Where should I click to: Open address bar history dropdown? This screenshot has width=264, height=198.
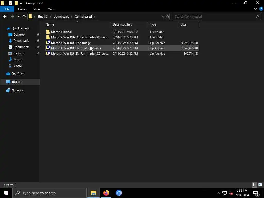point(163,16)
